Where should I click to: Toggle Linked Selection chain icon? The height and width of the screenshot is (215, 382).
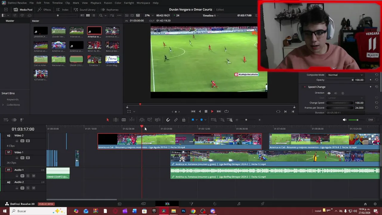[176, 120]
